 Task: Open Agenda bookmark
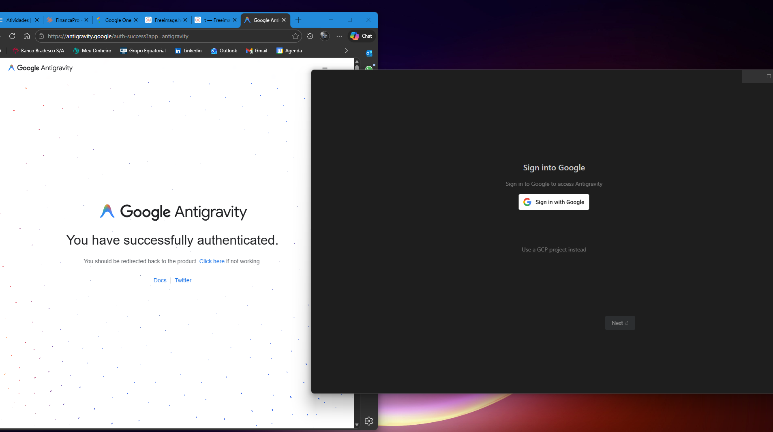click(x=289, y=51)
